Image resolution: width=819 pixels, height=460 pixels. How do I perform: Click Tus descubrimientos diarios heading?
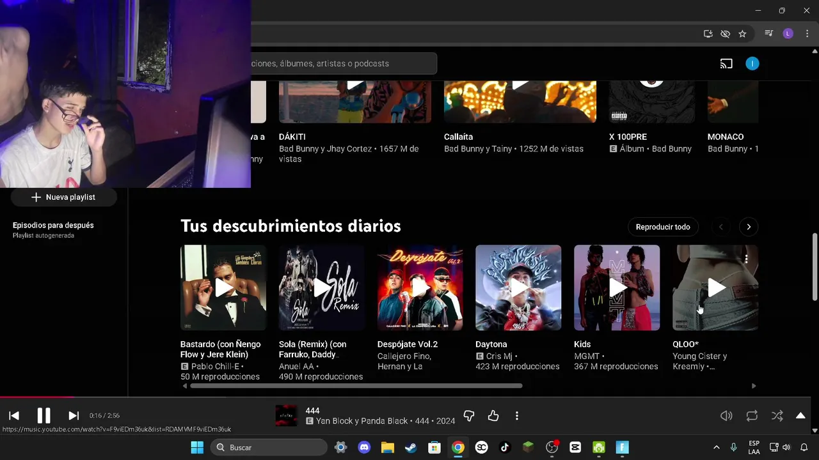290,226
